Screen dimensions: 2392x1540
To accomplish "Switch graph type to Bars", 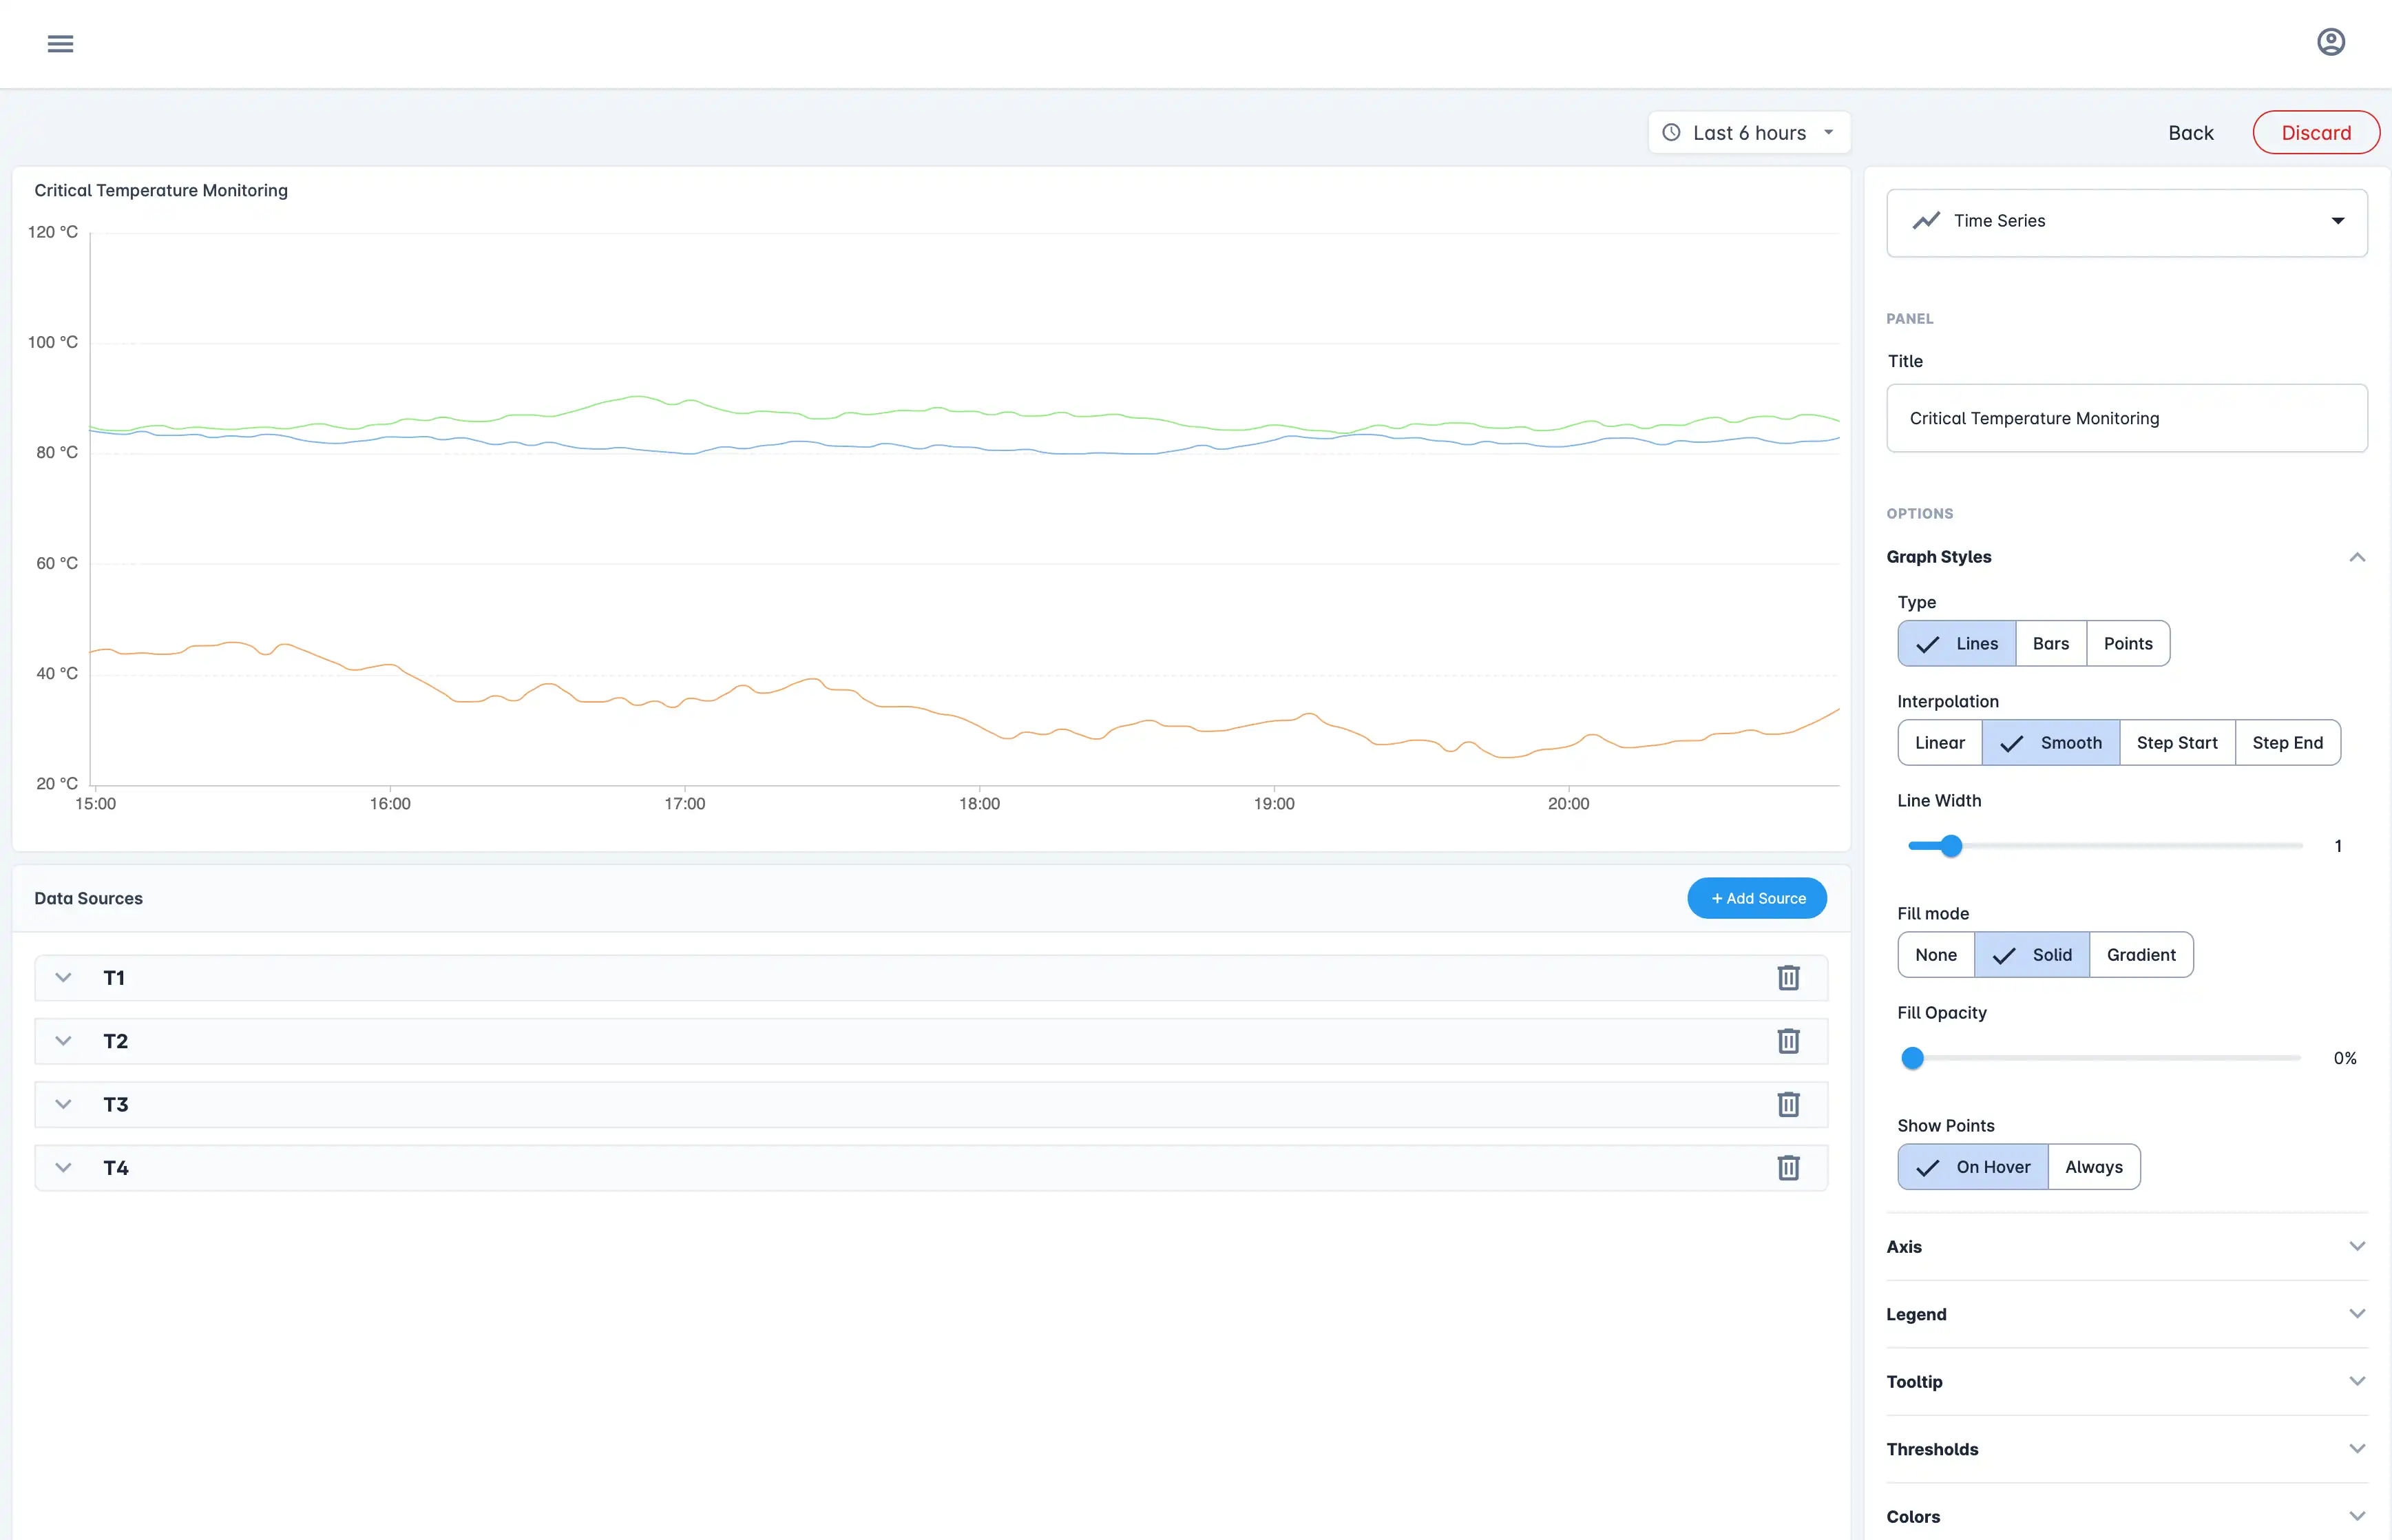I will pos(2050,643).
